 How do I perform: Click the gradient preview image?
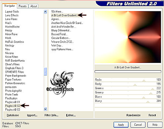pos(128,37)
